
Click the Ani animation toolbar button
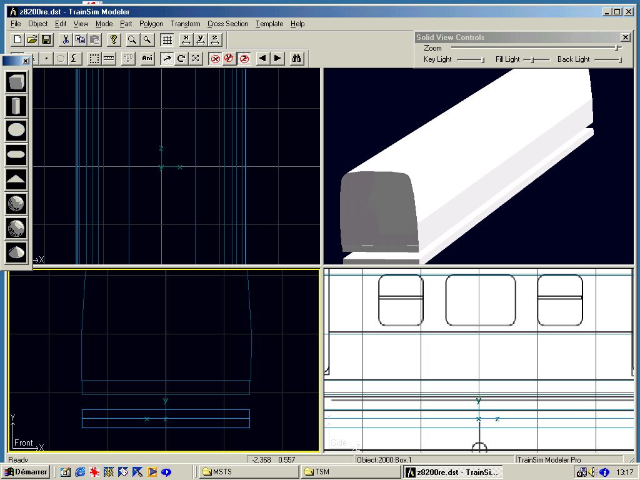point(147,58)
